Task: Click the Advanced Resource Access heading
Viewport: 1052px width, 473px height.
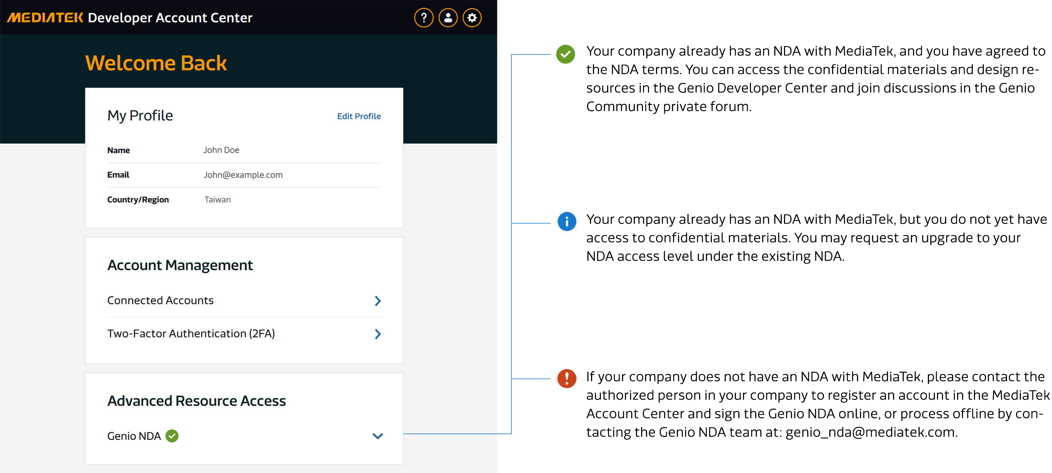Action: 196,401
